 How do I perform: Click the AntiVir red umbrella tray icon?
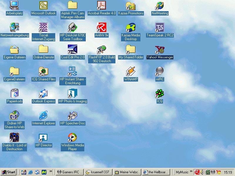(x=197, y=172)
